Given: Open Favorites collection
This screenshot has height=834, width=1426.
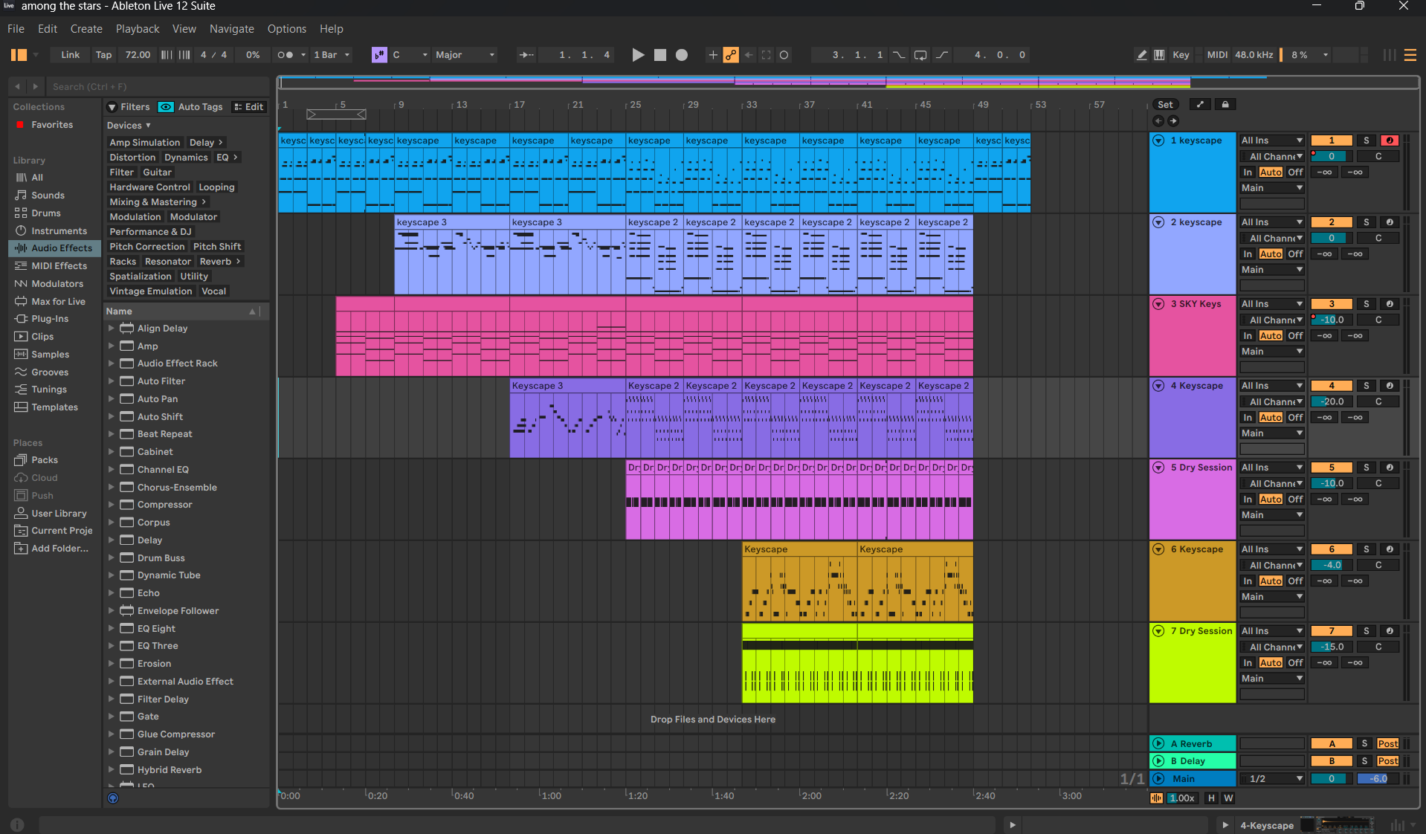Looking at the screenshot, I should tap(52, 125).
